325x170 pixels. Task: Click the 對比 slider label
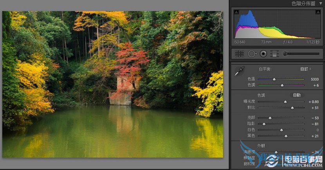coord(251,108)
